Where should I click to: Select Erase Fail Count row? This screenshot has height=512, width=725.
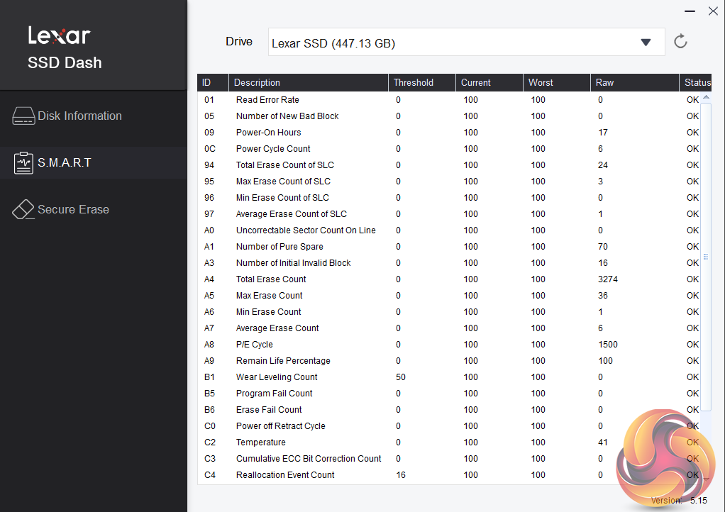449,410
